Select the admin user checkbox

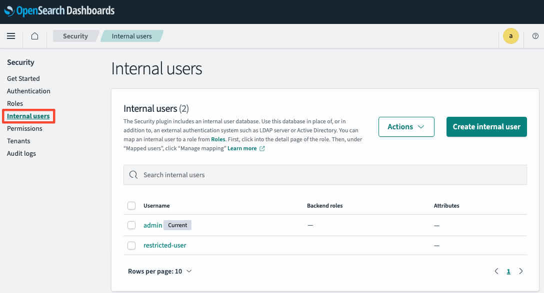(131, 225)
